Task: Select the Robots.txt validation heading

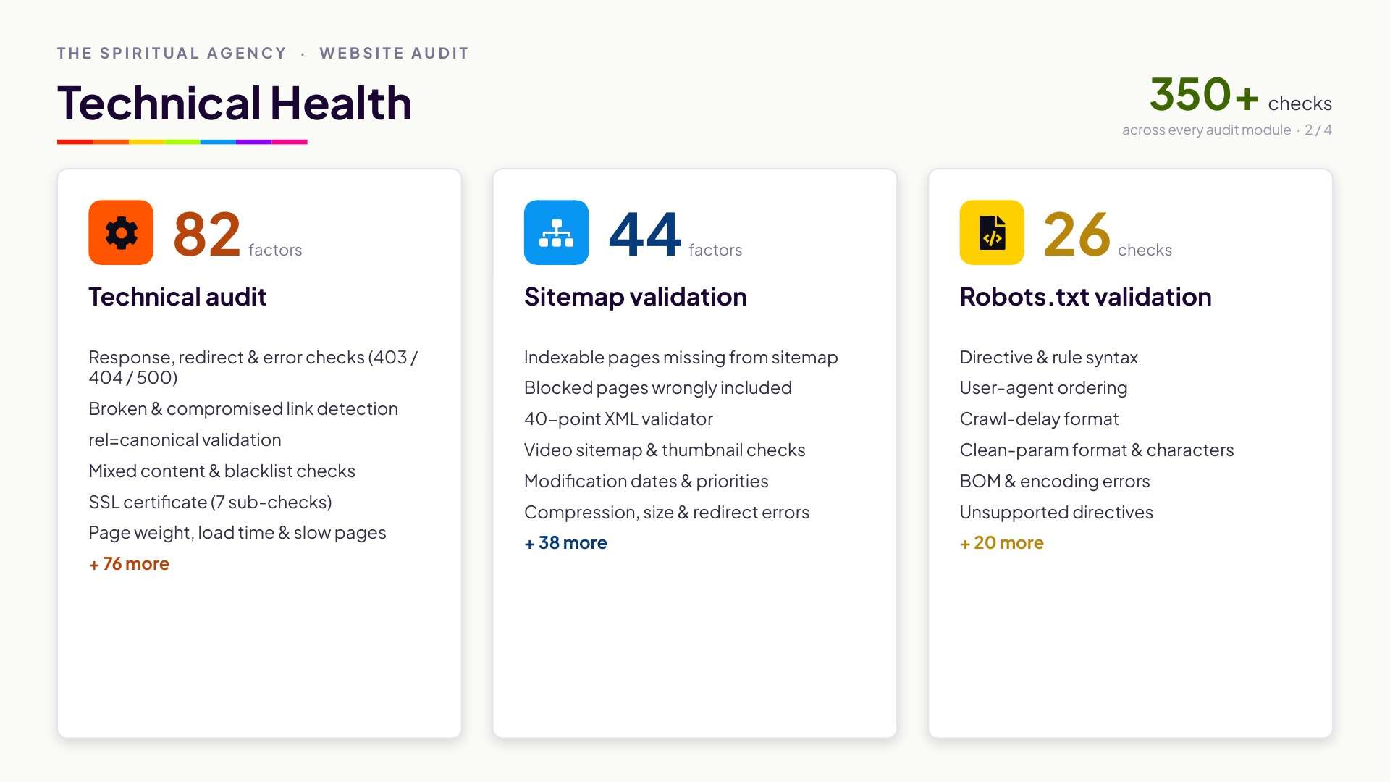Action: click(x=1085, y=297)
